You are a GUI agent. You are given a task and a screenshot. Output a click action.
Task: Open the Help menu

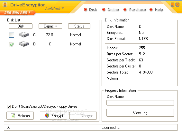[159, 10]
